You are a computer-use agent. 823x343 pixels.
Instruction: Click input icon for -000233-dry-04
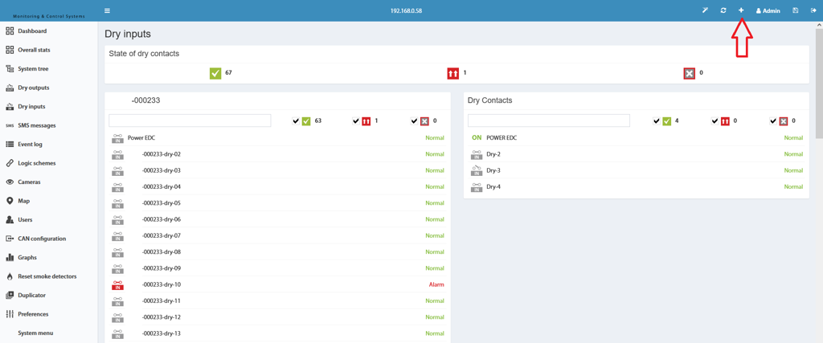point(118,186)
